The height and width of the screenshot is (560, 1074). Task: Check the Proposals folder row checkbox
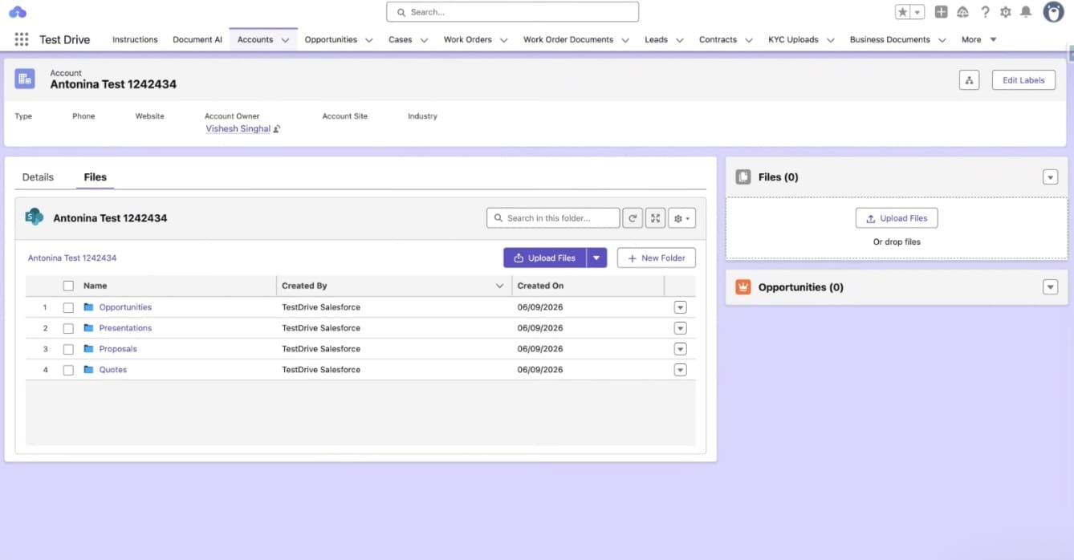pyautogui.click(x=68, y=349)
